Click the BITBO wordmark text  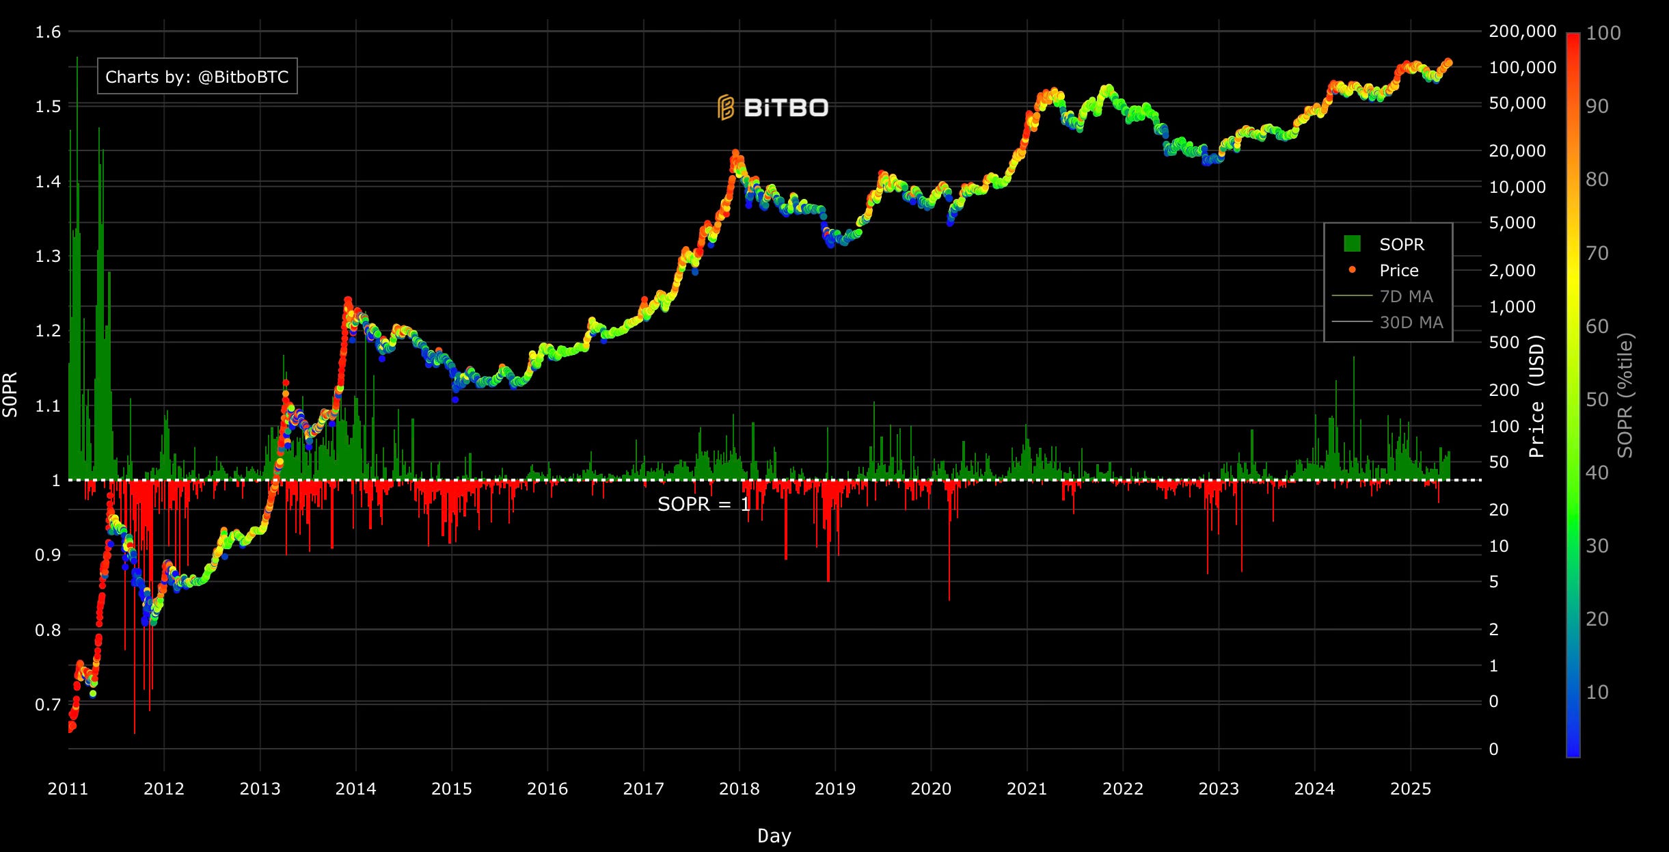[x=786, y=107]
